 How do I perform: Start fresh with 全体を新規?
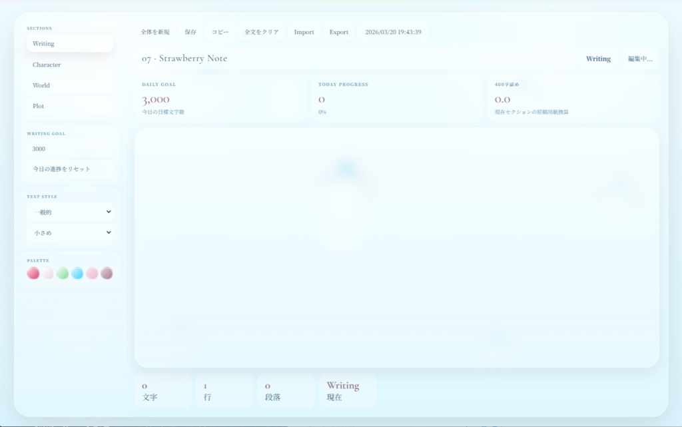point(155,31)
